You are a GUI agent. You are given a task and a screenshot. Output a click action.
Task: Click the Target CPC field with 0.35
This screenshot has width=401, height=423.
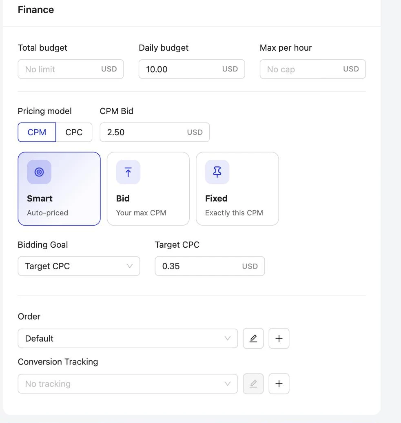coord(210,266)
